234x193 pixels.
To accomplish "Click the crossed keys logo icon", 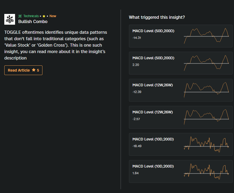I will coord(10,19).
